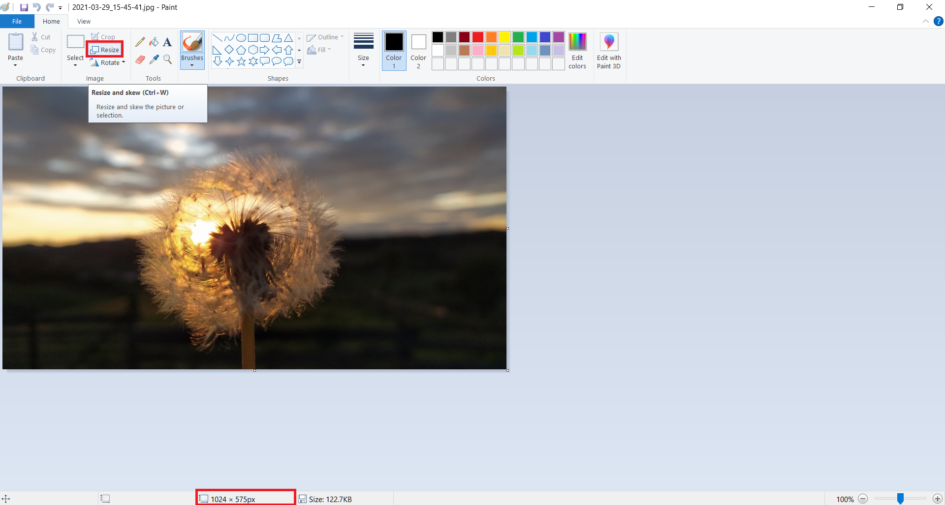Click the Save icon in title bar

point(24,7)
